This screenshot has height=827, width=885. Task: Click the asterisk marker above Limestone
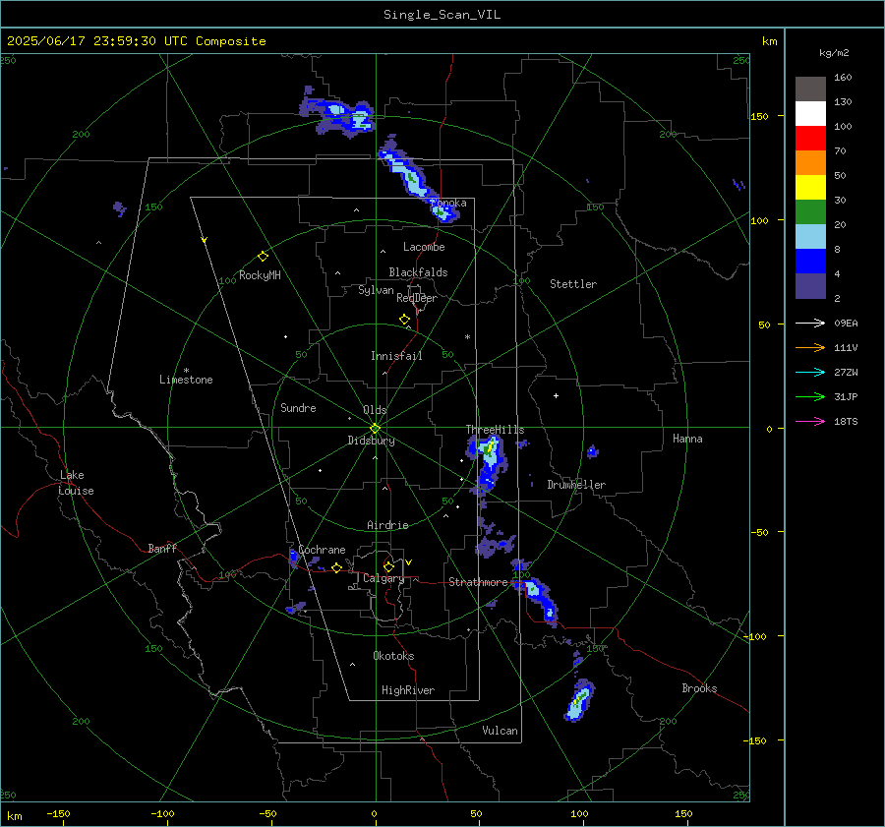click(186, 371)
